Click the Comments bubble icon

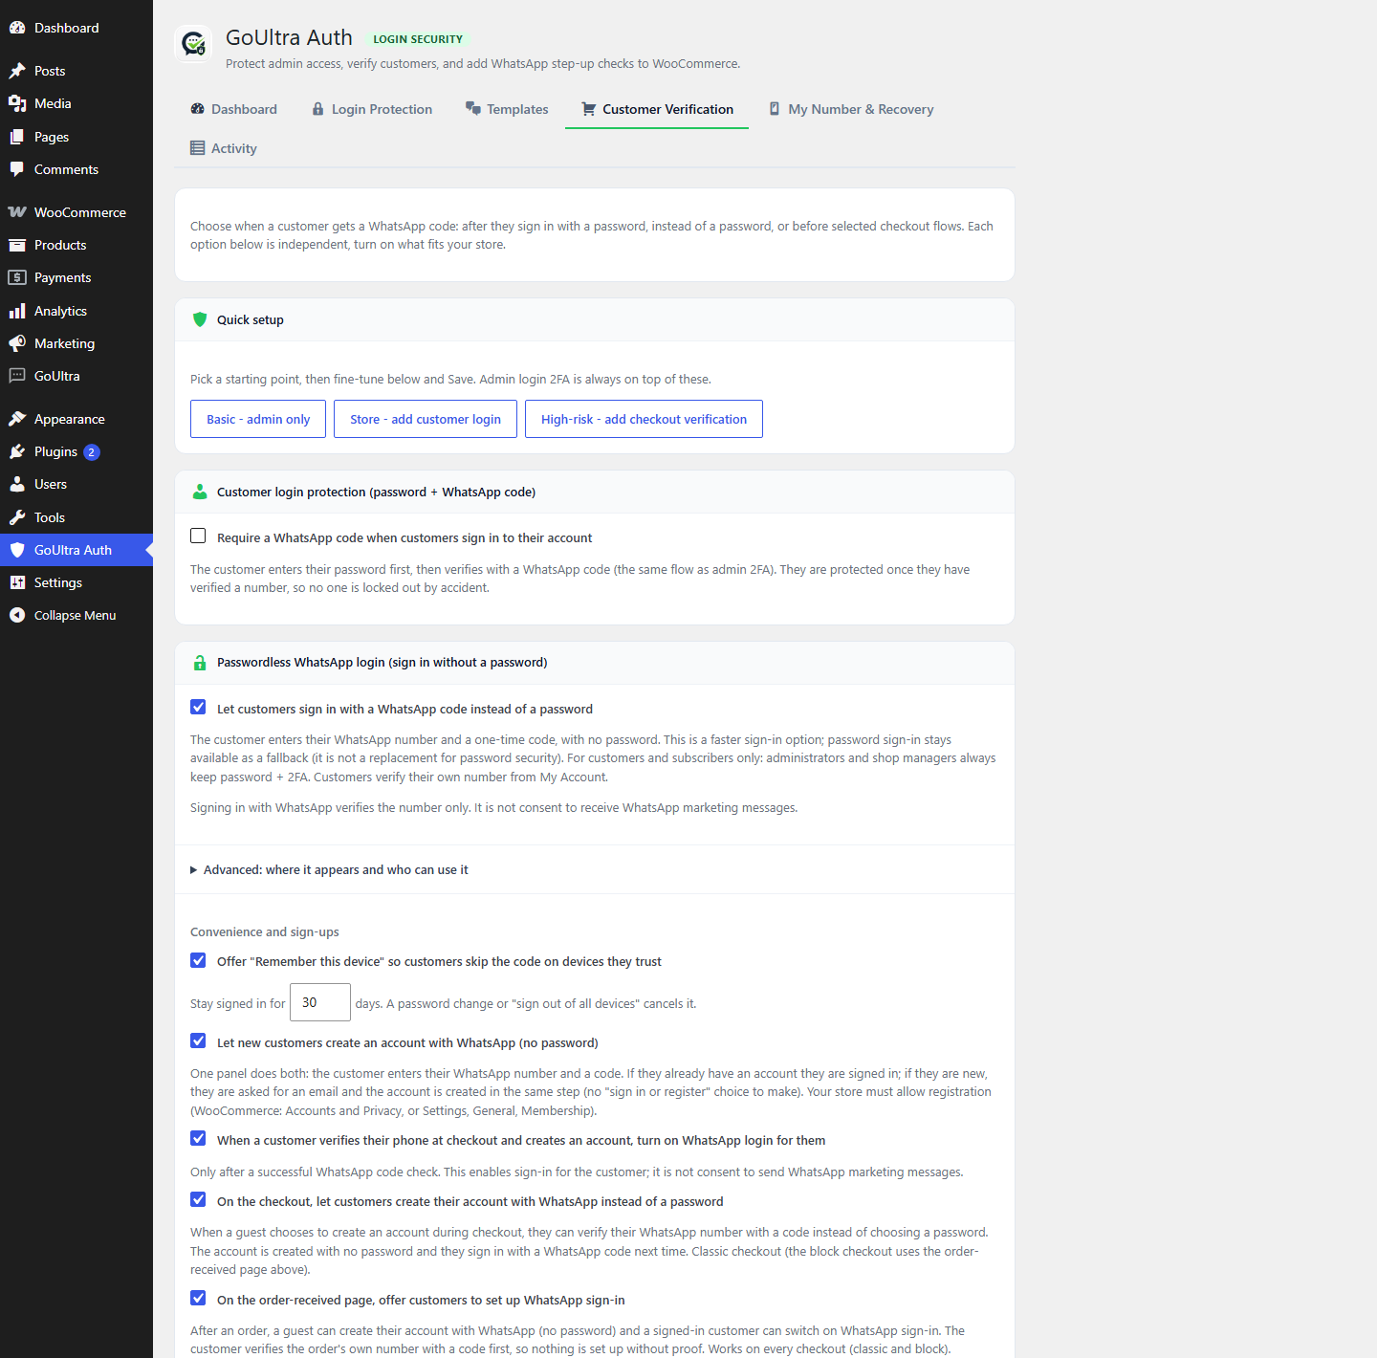(17, 169)
